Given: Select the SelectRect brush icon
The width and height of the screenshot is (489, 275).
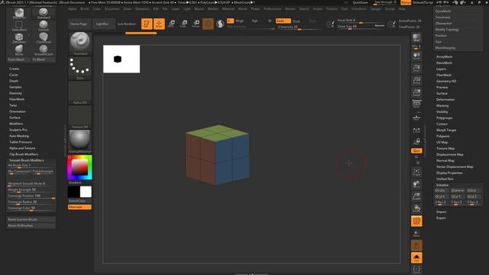Looking at the screenshot, I should click(19, 25).
